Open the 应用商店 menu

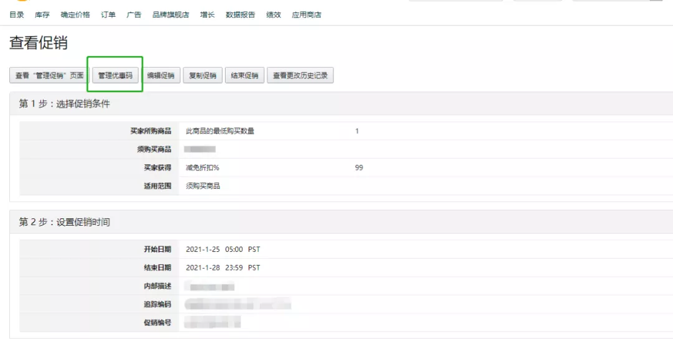click(x=307, y=15)
